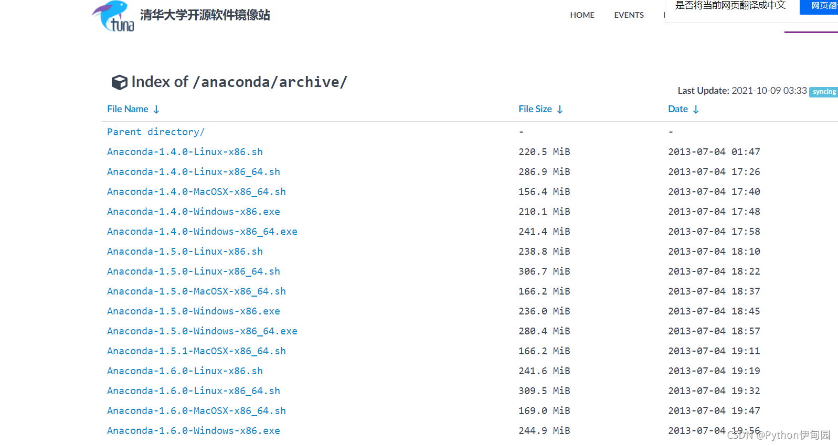Select the 241.6 MiB size cell
This screenshot has height=446, width=838.
tap(544, 371)
